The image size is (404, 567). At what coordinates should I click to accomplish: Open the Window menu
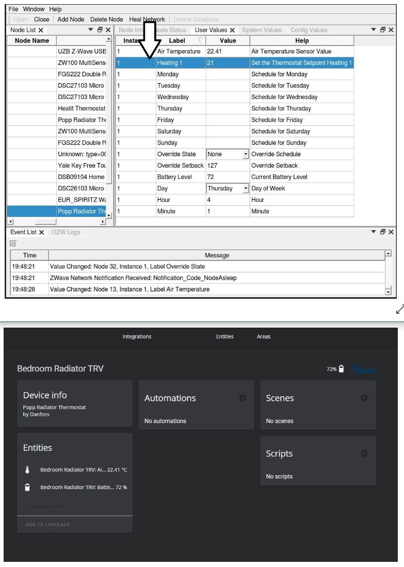pos(33,9)
